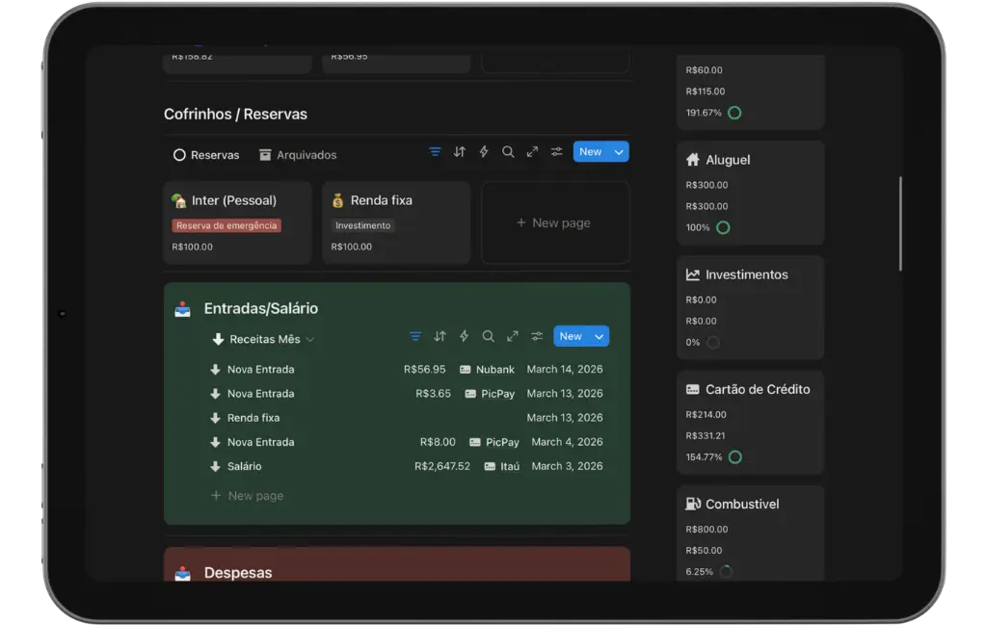This screenshot has width=987, height=625.
Task: Open the Nova Entrada row dated March 14, 2026
Action: click(407, 370)
